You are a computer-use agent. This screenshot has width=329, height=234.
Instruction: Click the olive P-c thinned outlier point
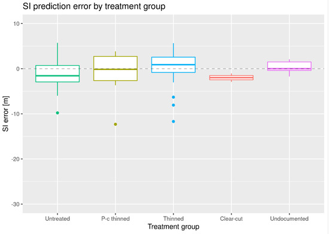pyautogui.click(x=115, y=124)
